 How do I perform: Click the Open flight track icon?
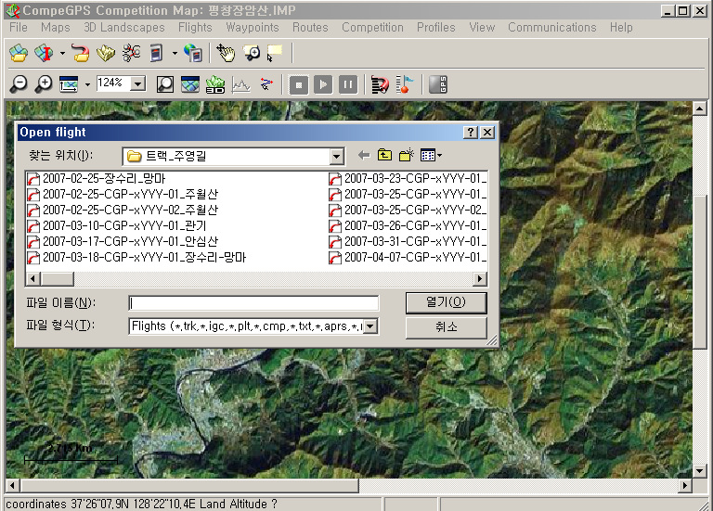click(81, 53)
